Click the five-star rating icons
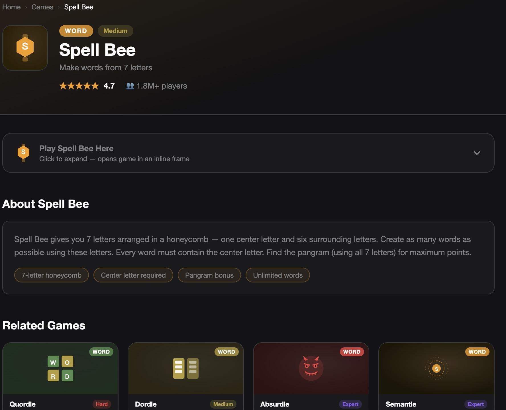 point(79,86)
